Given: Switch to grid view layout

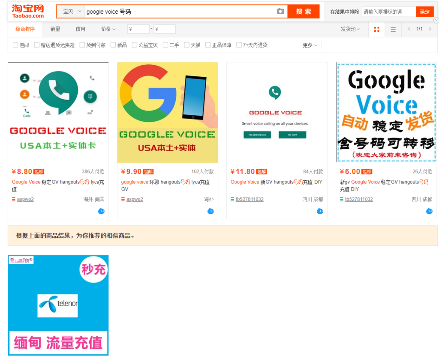Looking at the screenshot, I should [x=376, y=29].
